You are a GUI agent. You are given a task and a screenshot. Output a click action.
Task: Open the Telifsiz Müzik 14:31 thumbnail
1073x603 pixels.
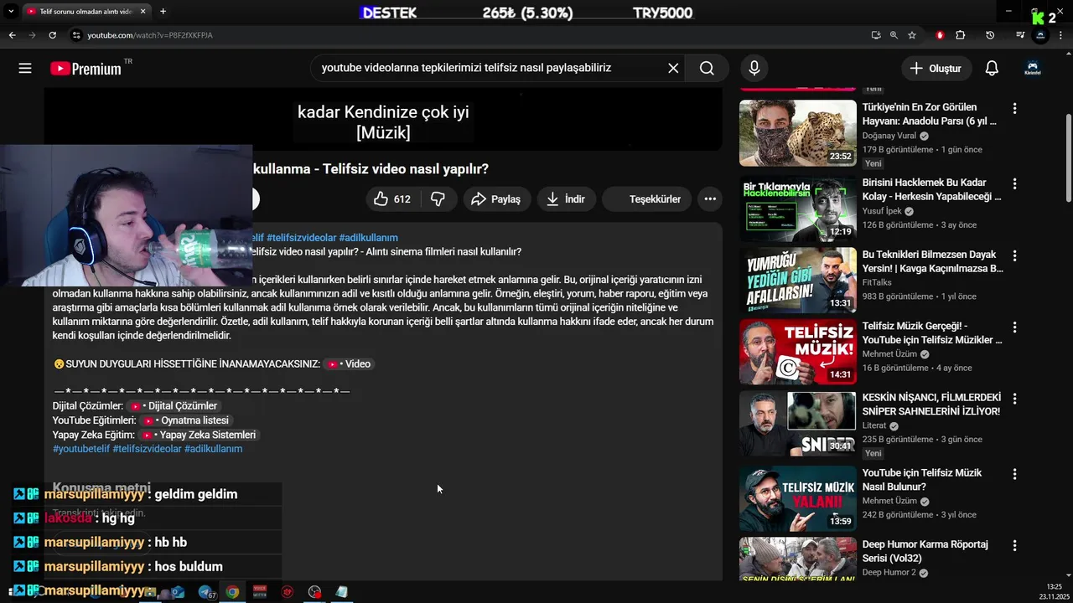point(798,353)
